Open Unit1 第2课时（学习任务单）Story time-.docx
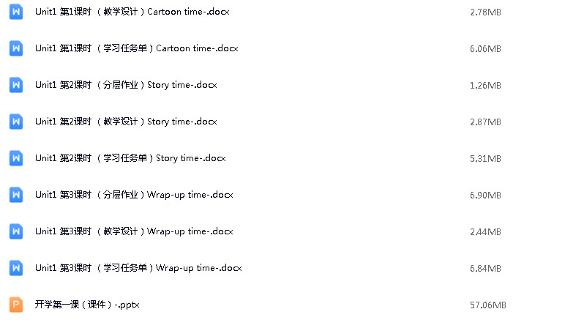 [x=130, y=158]
